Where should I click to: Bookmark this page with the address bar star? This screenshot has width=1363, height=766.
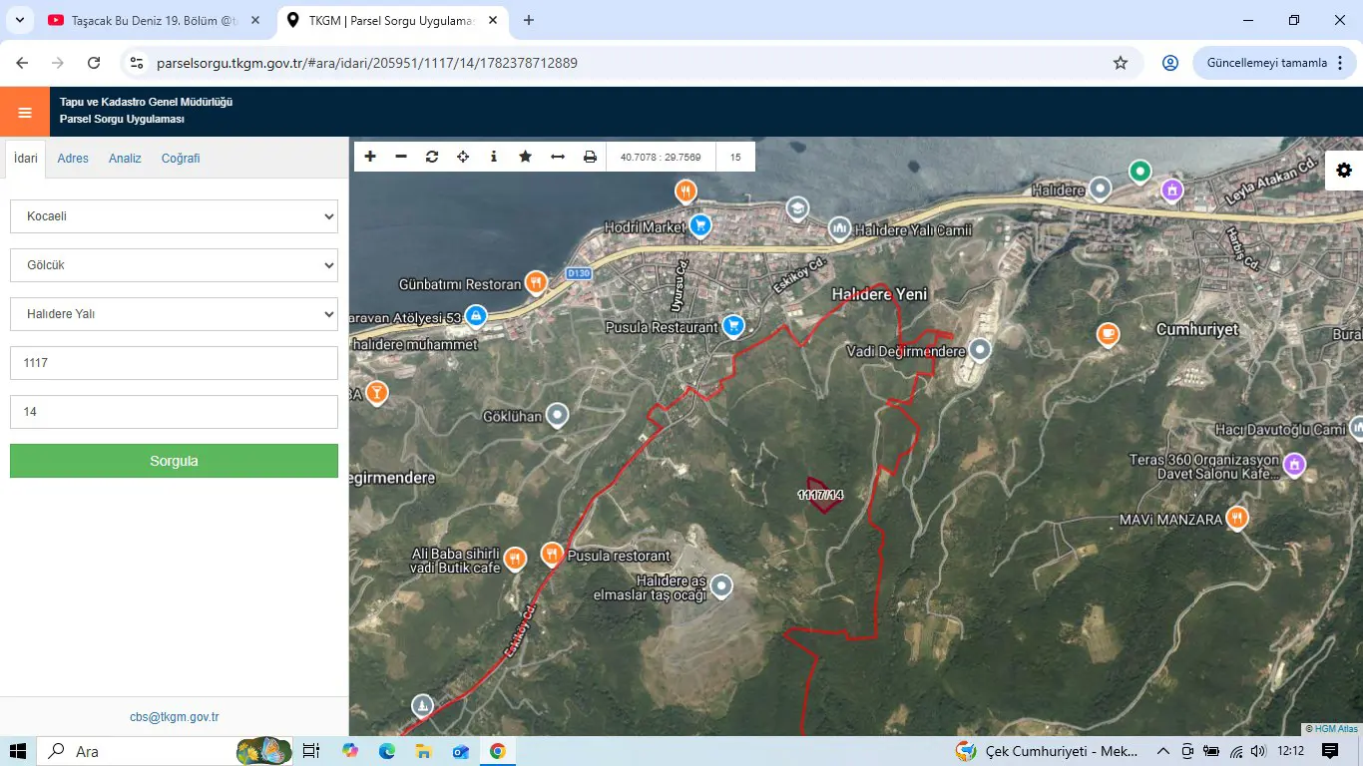point(1121,63)
